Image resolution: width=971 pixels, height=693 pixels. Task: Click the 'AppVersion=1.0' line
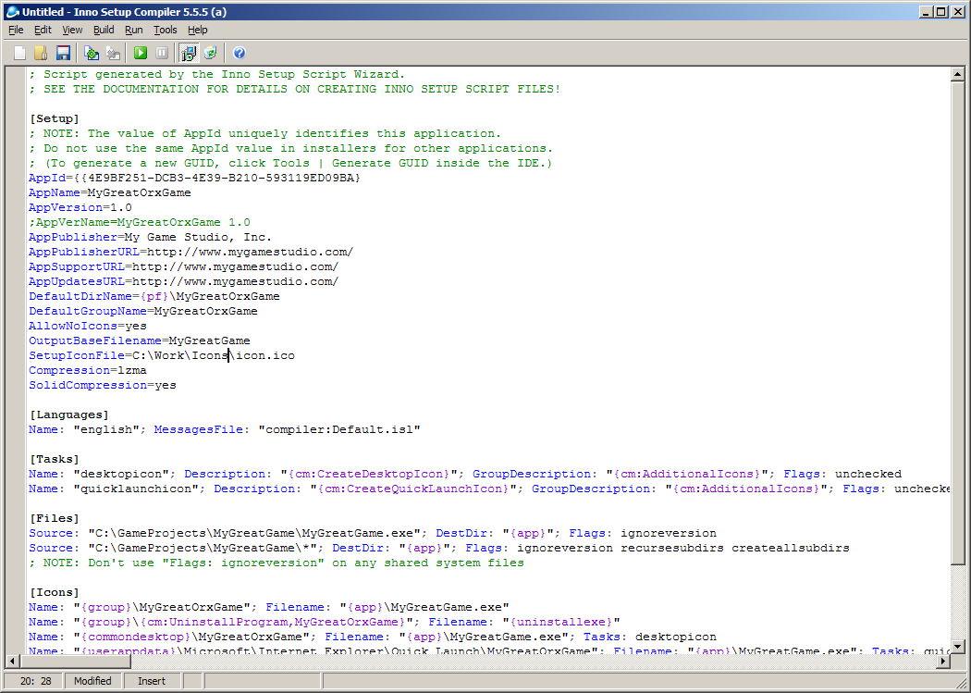(80, 207)
